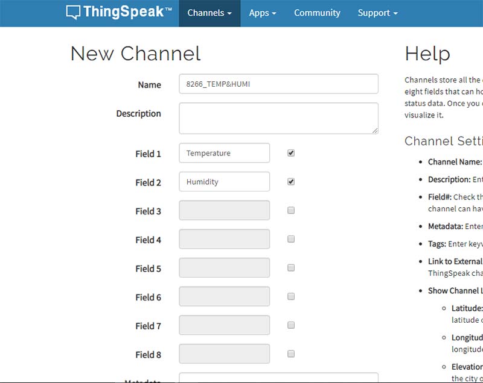Click the channel Name input field
The height and width of the screenshot is (383, 483).
(278, 84)
